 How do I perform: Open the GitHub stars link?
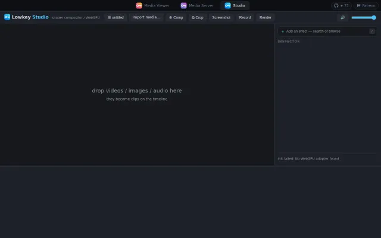click(x=341, y=5)
